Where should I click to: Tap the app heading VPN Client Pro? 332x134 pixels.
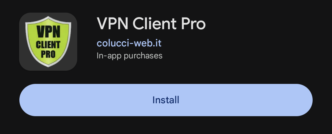click(151, 23)
